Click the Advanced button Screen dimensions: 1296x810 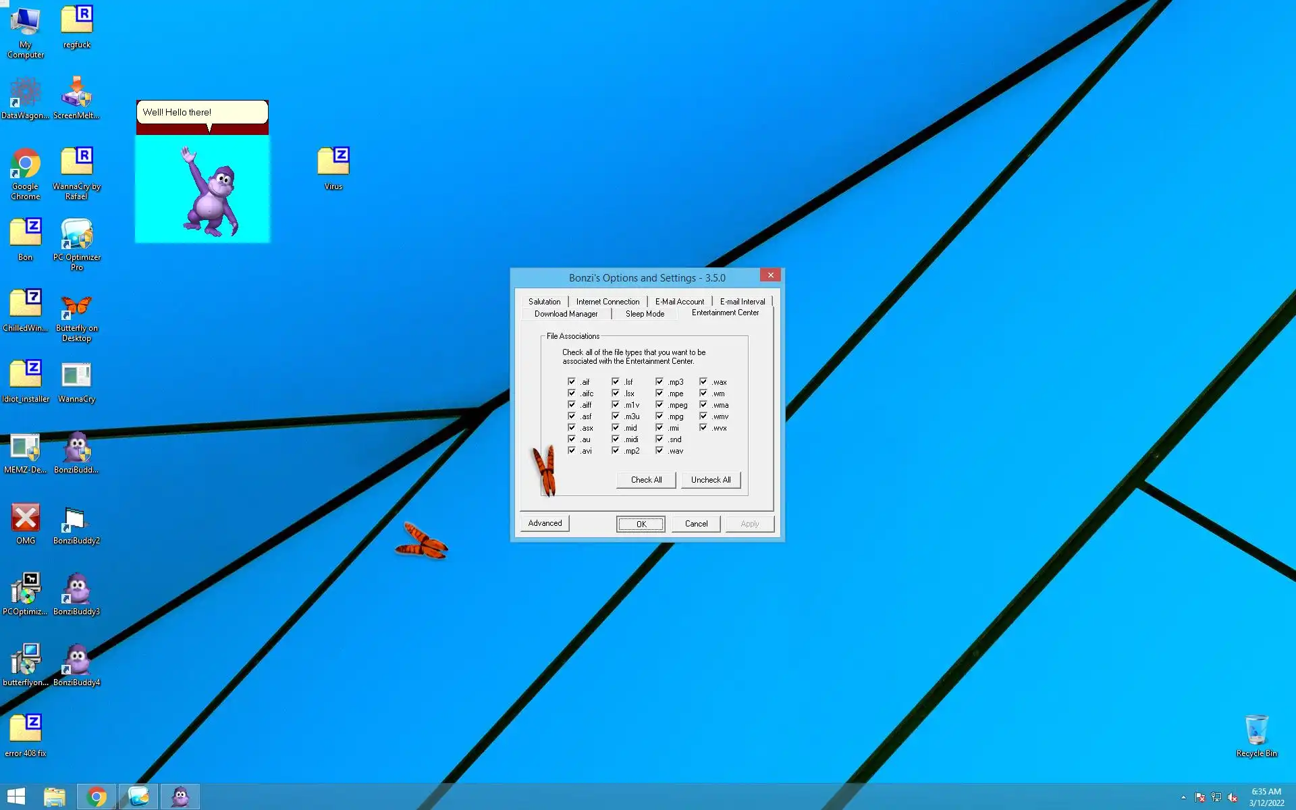click(x=545, y=523)
